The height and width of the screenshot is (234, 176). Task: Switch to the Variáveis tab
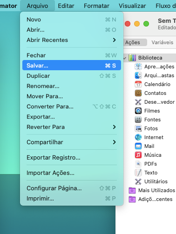[x=162, y=42]
